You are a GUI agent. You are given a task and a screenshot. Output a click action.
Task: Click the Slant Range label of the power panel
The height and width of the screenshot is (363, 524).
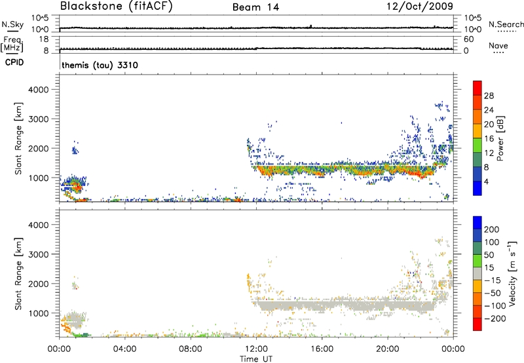[18, 138]
